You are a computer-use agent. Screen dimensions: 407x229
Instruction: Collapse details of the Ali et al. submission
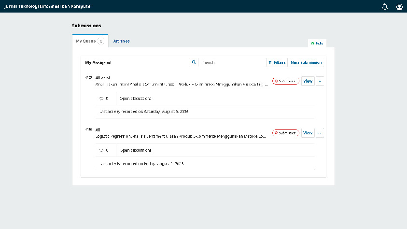pyautogui.click(x=320, y=81)
